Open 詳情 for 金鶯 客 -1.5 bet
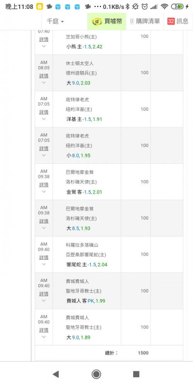 [x=44, y=185]
